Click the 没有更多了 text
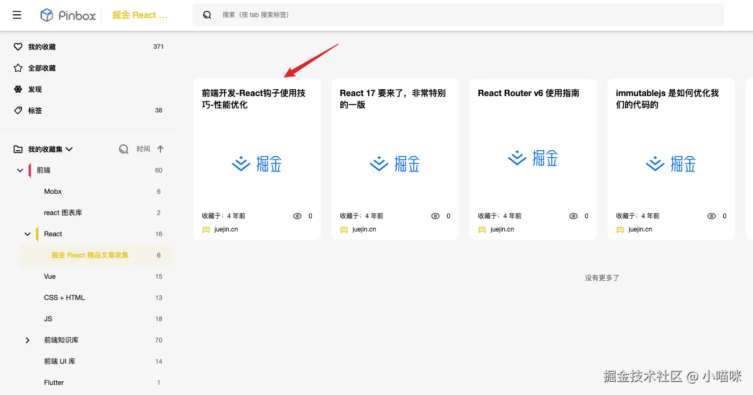The height and width of the screenshot is (395, 753). [x=602, y=278]
